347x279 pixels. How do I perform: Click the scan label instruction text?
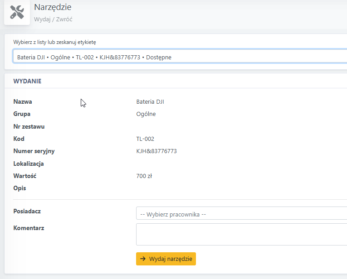click(55, 42)
